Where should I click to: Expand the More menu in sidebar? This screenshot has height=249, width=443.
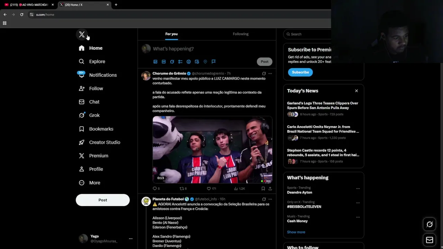click(x=90, y=183)
